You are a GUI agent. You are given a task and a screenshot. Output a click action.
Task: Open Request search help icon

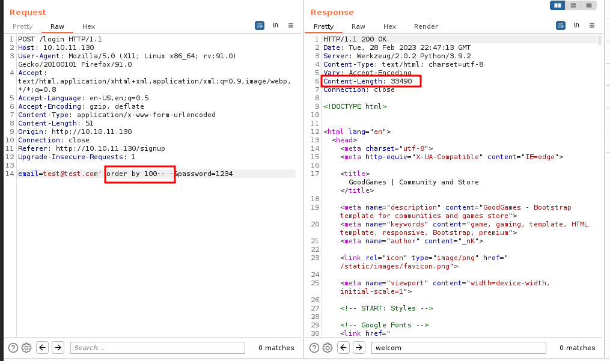tap(13, 348)
